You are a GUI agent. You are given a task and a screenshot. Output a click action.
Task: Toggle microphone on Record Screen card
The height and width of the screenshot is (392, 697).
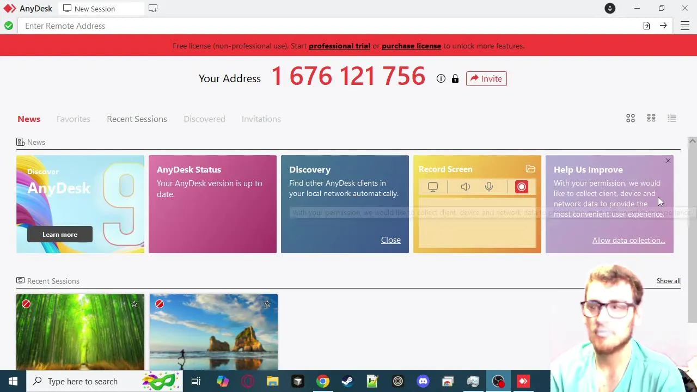tap(489, 187)
